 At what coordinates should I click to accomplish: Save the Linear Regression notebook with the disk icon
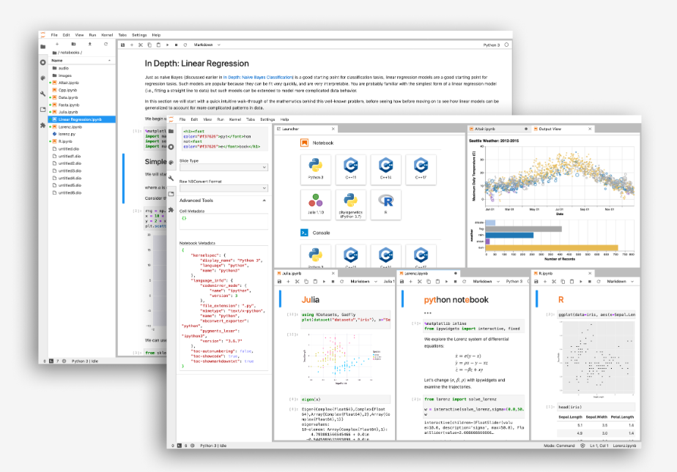[122, 45]
